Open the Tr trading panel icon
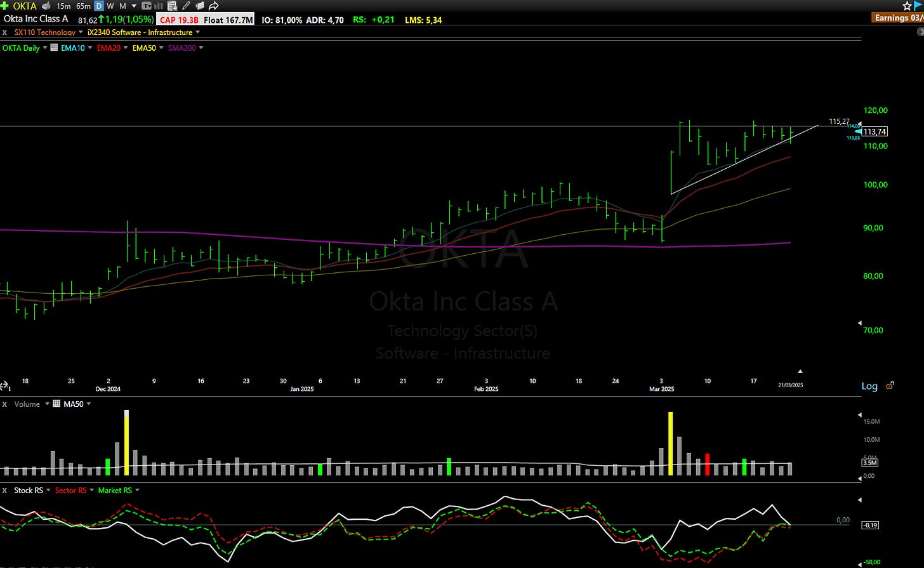This screenshot has width=924, height=568. coord(147,6)
